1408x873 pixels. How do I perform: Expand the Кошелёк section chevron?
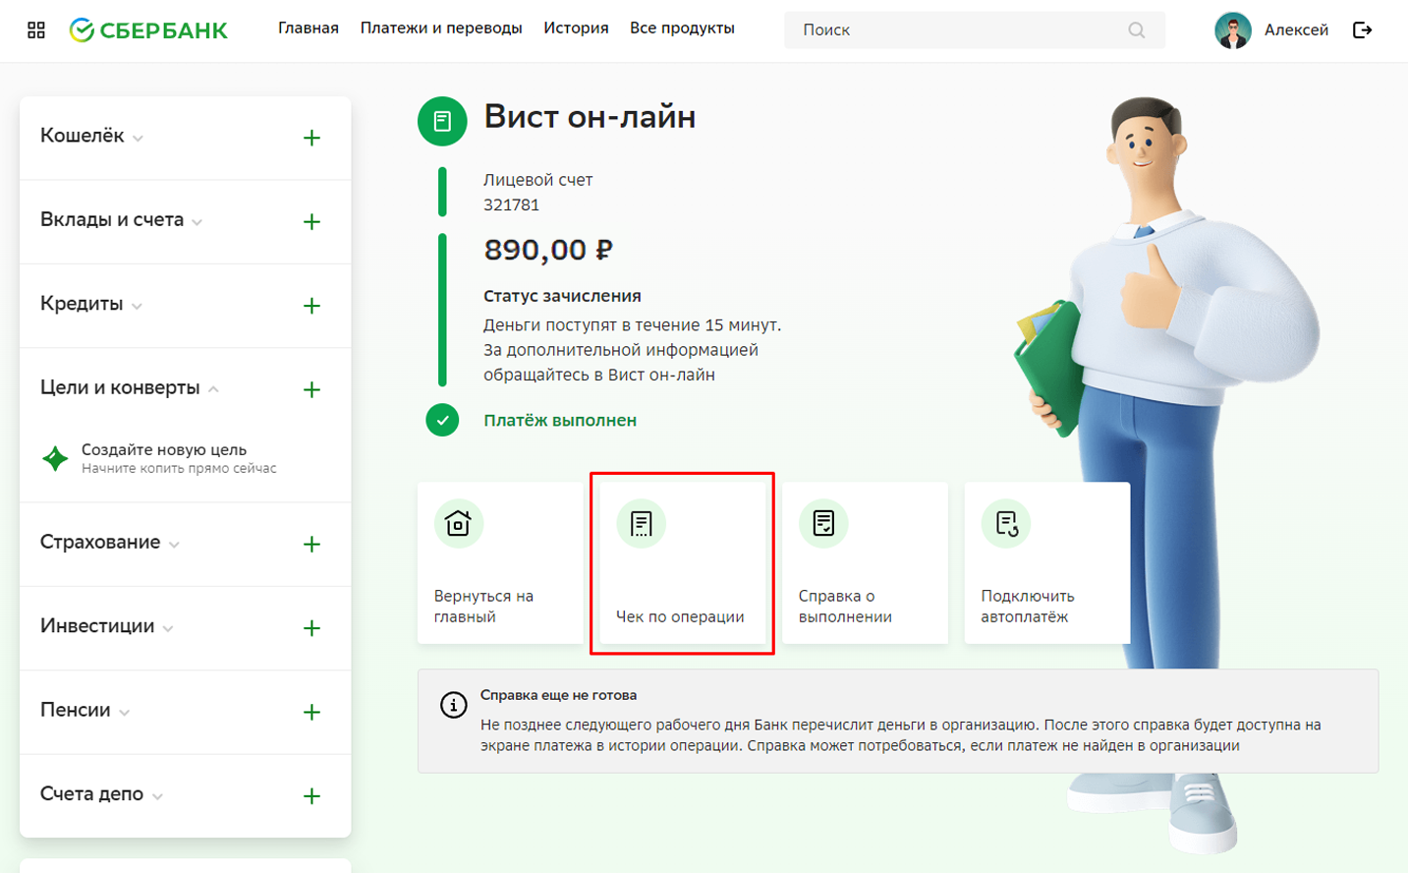(138, 139)
